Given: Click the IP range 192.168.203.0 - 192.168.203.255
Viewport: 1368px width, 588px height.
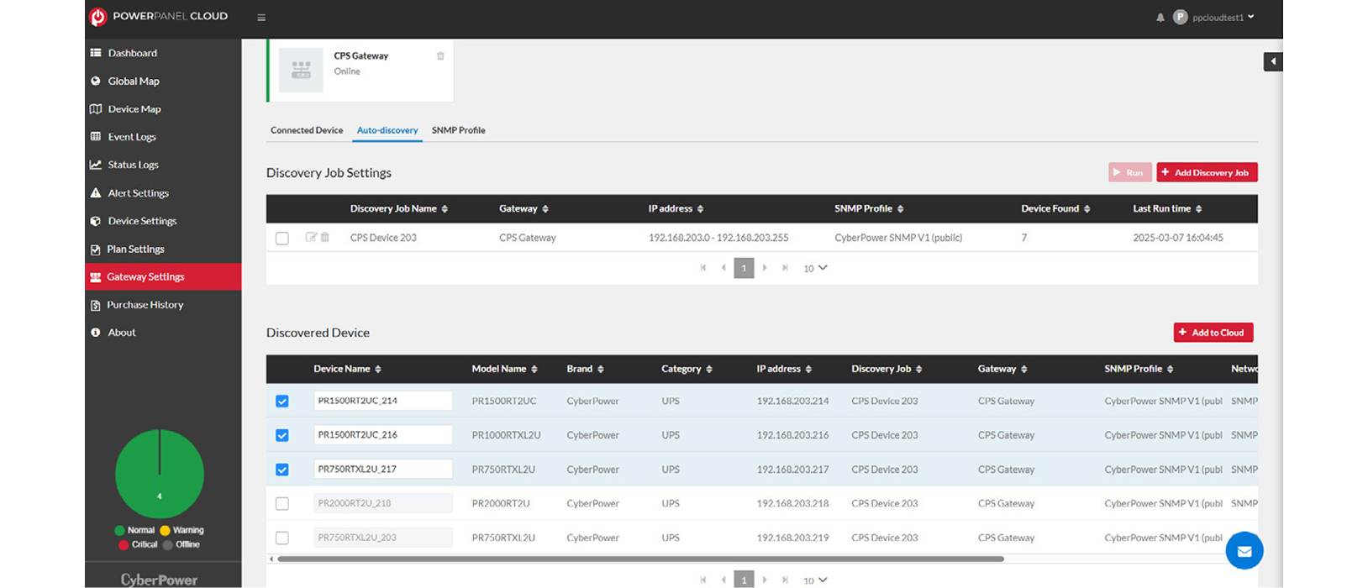Looking at the screenshot, I should [x=718, y=239].
